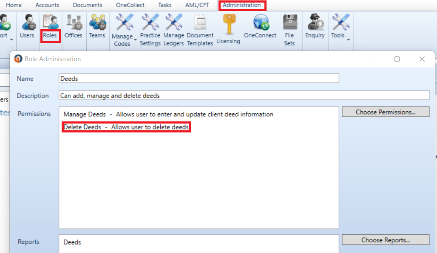Switch to the Accounts tab
Image resolution: width=437 pixels, height=253 pixels.
(x=47, y=5)
